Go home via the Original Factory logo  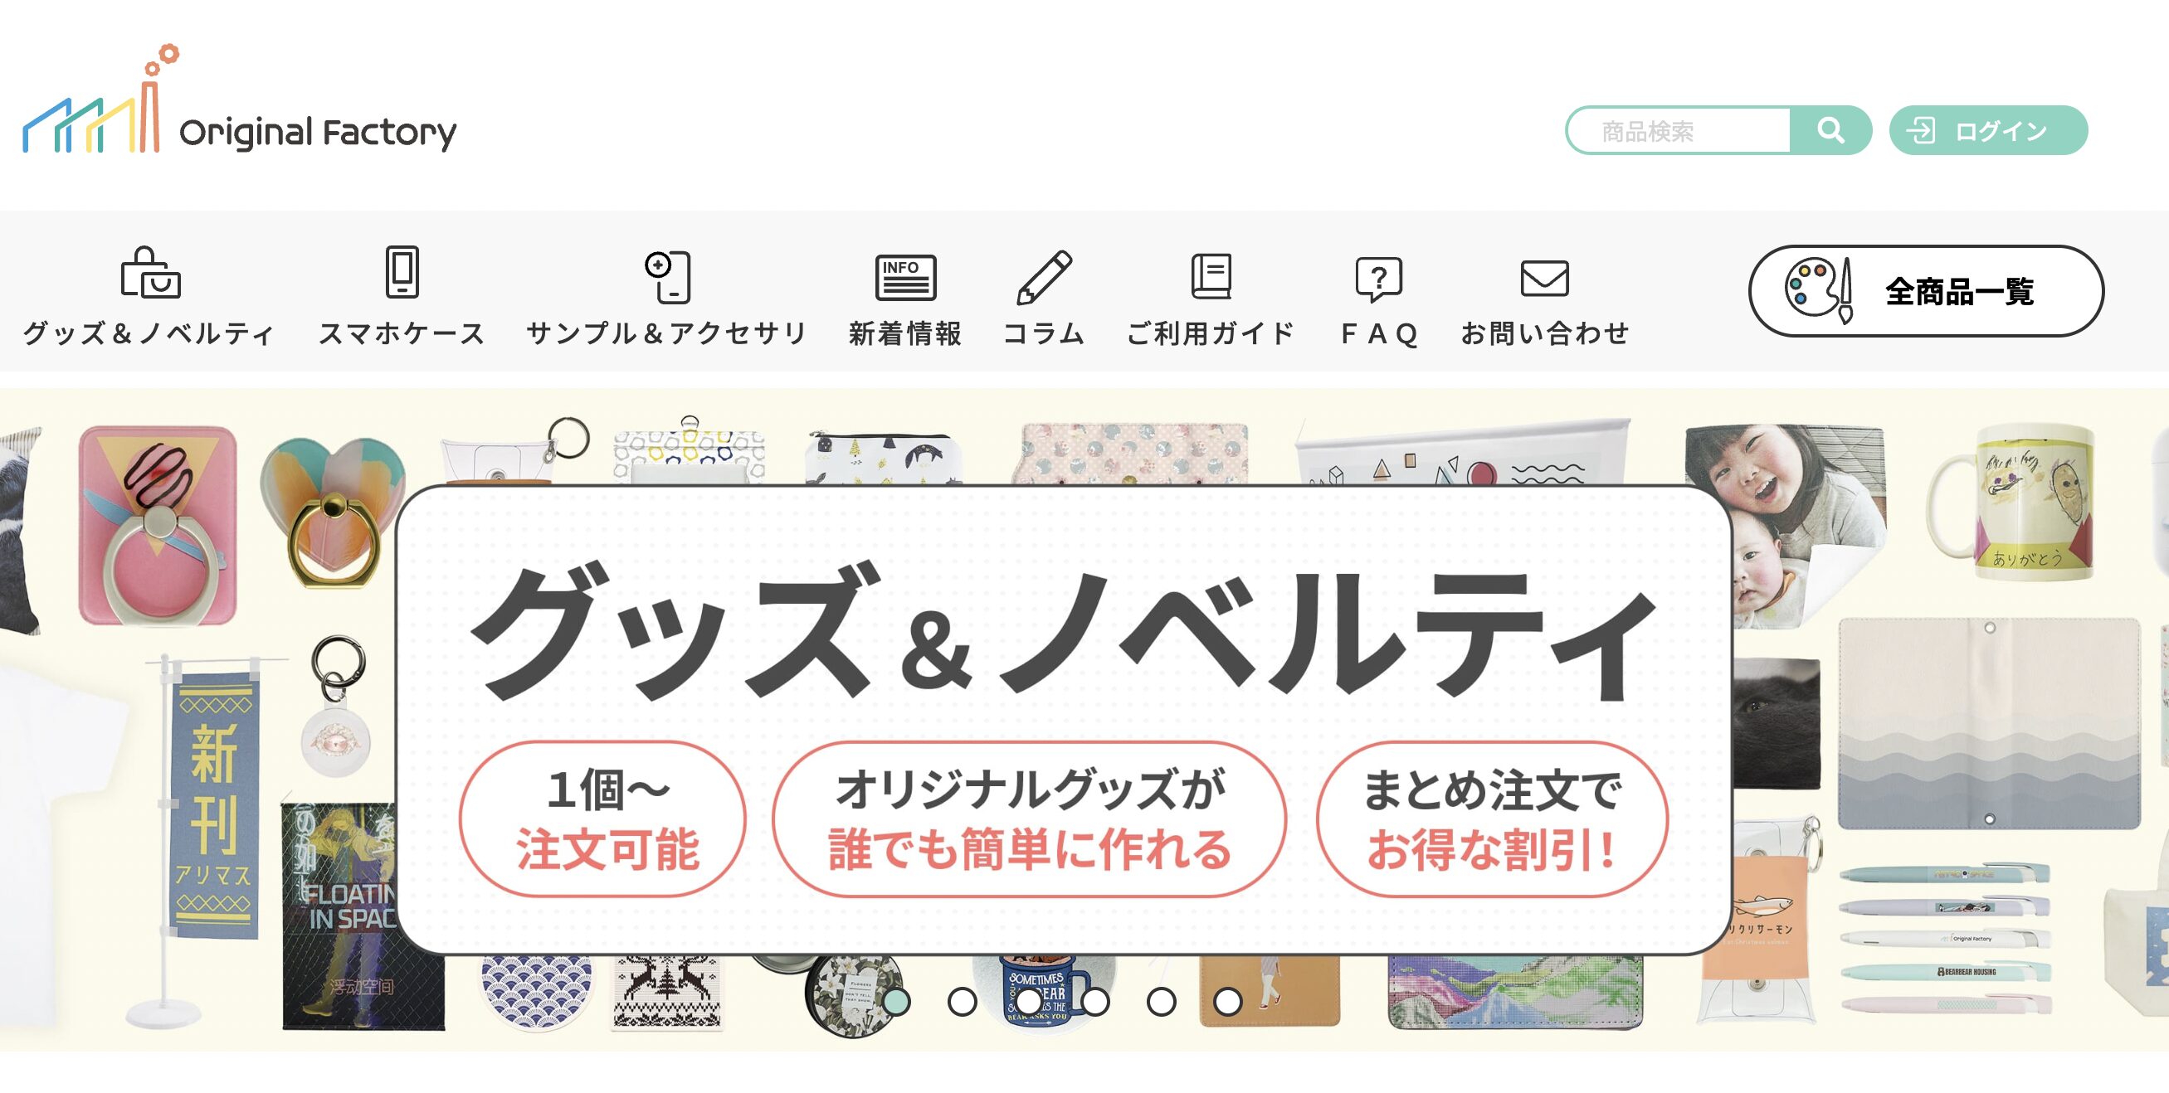click(x=239, y=101)
